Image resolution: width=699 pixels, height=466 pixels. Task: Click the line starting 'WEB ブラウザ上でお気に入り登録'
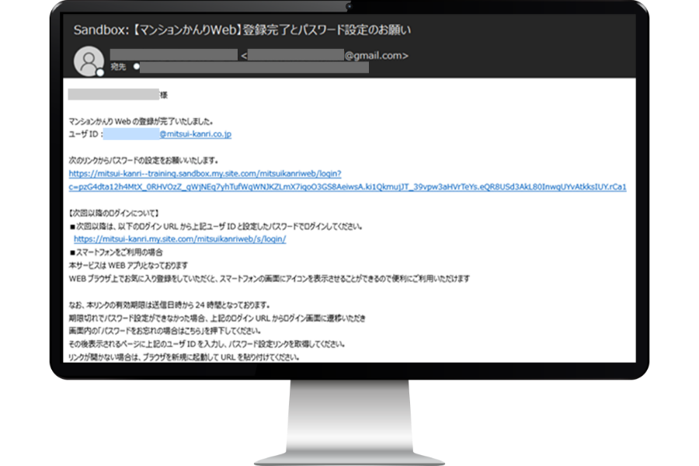point(270,279)
